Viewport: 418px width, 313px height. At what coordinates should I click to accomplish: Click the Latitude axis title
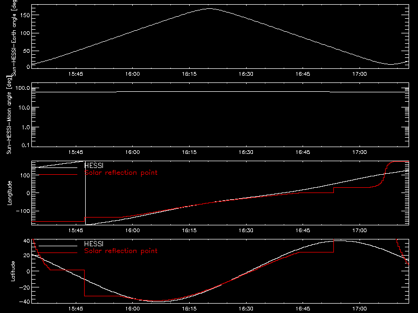coord(13,271)
